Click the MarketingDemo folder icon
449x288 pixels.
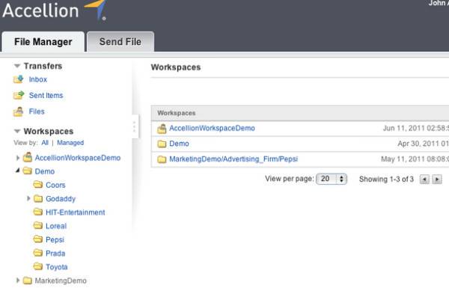[x=28, y=281]
